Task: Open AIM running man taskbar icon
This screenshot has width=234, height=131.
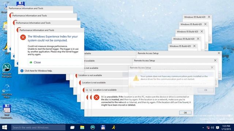Action: click(x=113, y=127)
